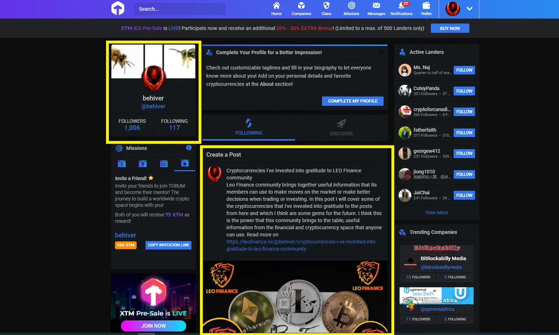The height and width of the screenshot is (335, 559).
Task: Follow fatherfaith
Action: tap(464, 133)
